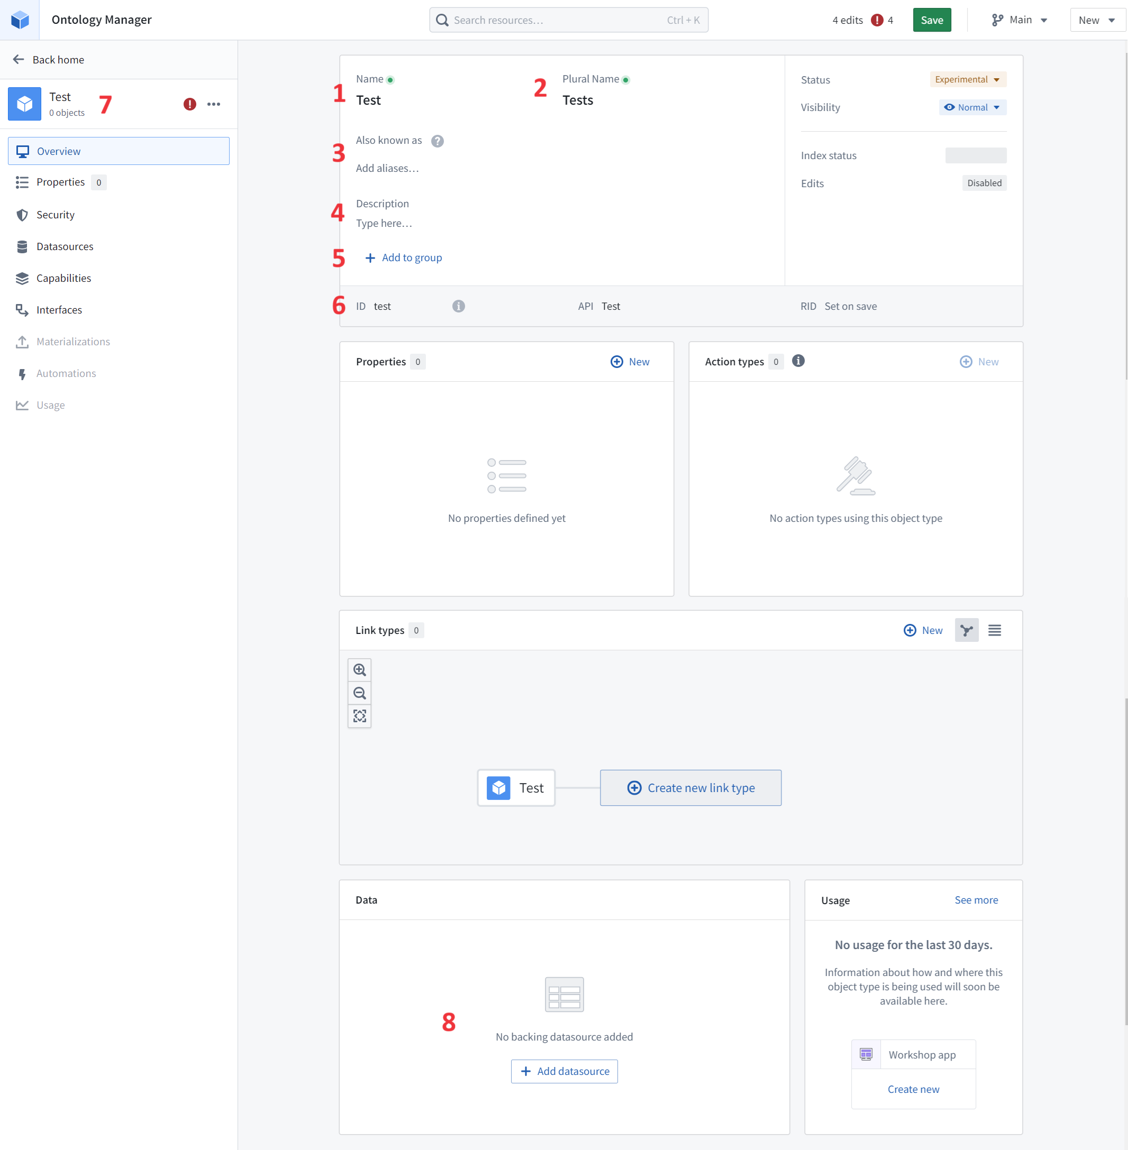Open the Properties section in sidebar
The image size is (1128, 1150).
tap(119, 182)
